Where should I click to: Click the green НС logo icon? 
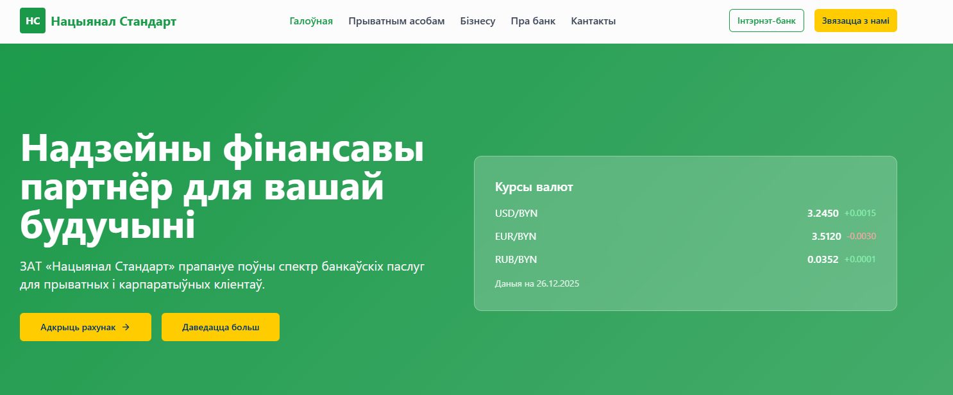(33, 21)
